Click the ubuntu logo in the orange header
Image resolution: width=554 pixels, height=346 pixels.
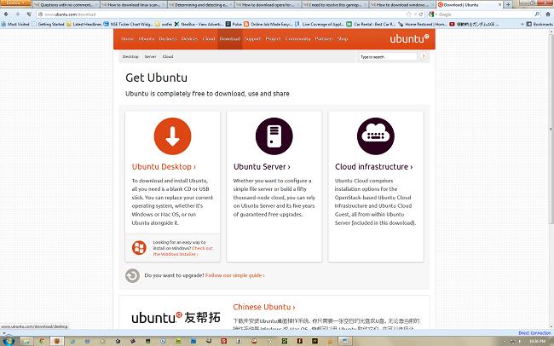[x=409, y=38]
